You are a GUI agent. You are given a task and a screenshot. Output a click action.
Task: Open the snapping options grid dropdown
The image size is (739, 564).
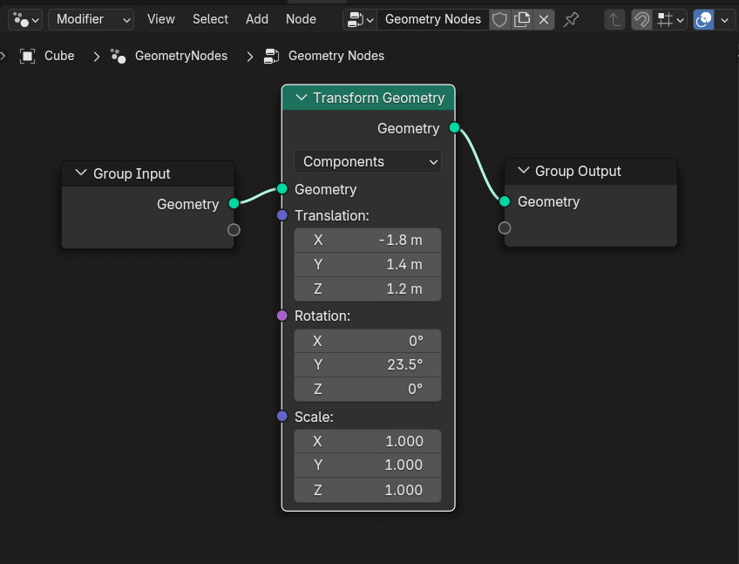point(670,20)
